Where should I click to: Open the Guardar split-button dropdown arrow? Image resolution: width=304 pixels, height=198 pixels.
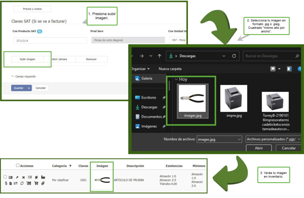pyautogui.click(x=29, y=88)
